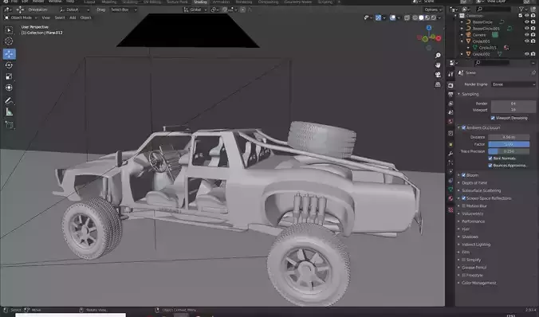Click the red X axis gizmo circle
The height and width of the screenshot is (317, 539).
point(439,38)
